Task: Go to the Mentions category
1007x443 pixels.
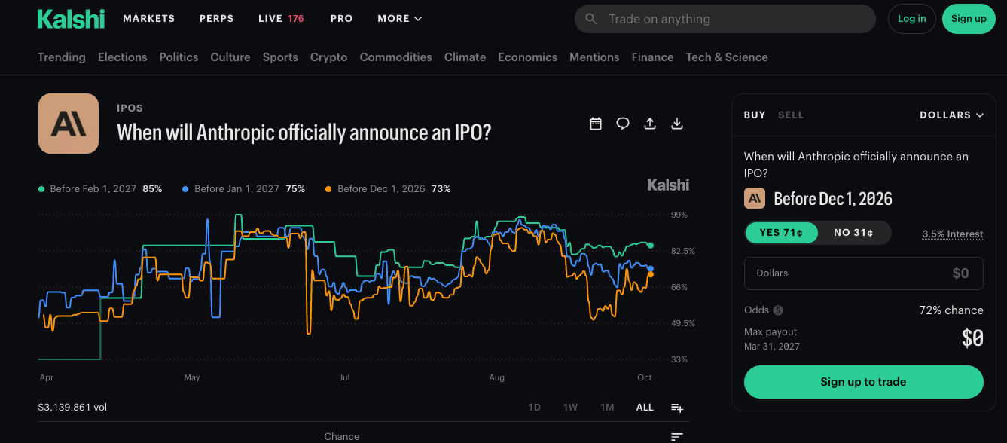Action: (x=594, y=57)
